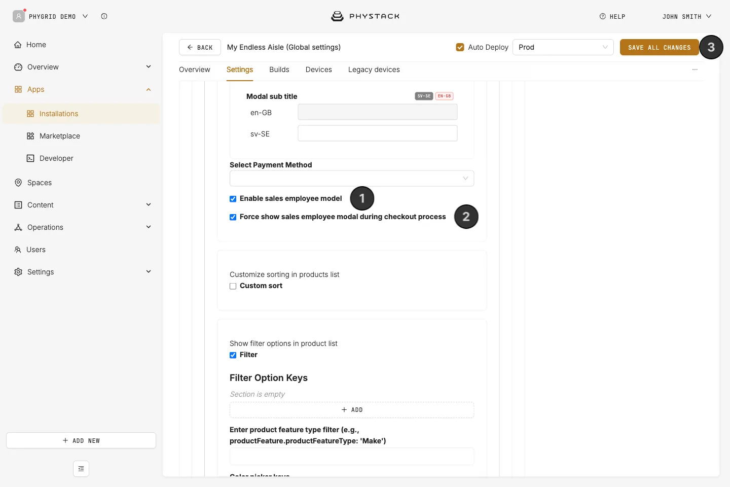Uncheck Enable sales employee model
Image resolution: width=730 pixels, height=487 pixels.
pos(233,199)
